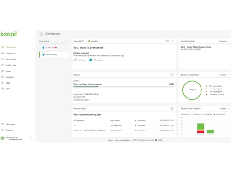
Task: Click the 0 Incomplete legend entry
Action: pos(214,92)
